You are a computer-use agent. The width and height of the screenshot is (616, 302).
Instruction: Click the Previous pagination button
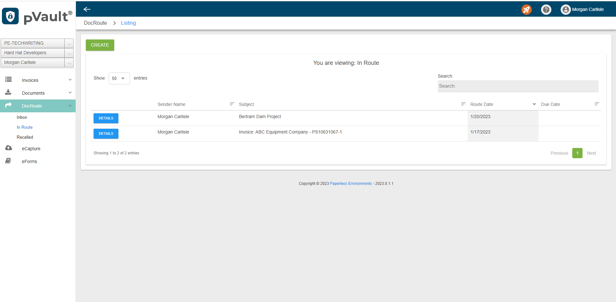tap(559, 153)
